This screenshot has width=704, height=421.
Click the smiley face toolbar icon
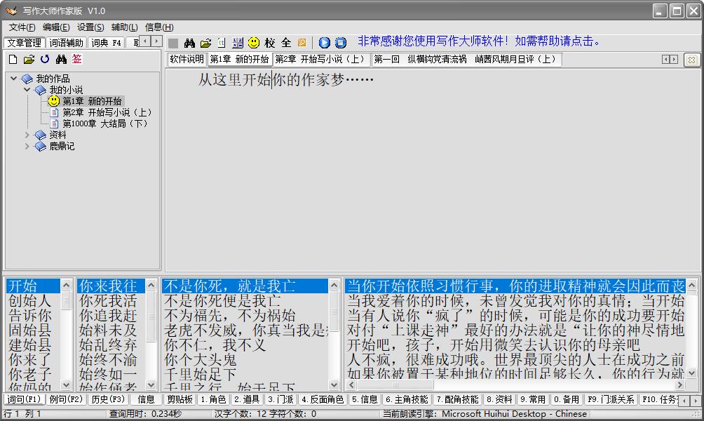click(x=254, y=43)
